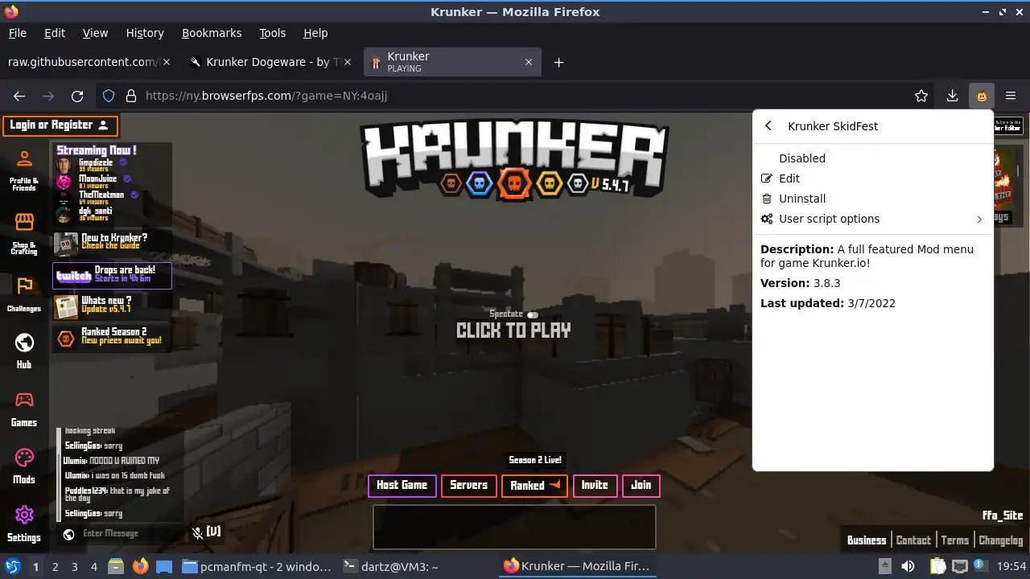The image size is (1030, 579).
Task: Expand User script options submenu
Action: 872,219
